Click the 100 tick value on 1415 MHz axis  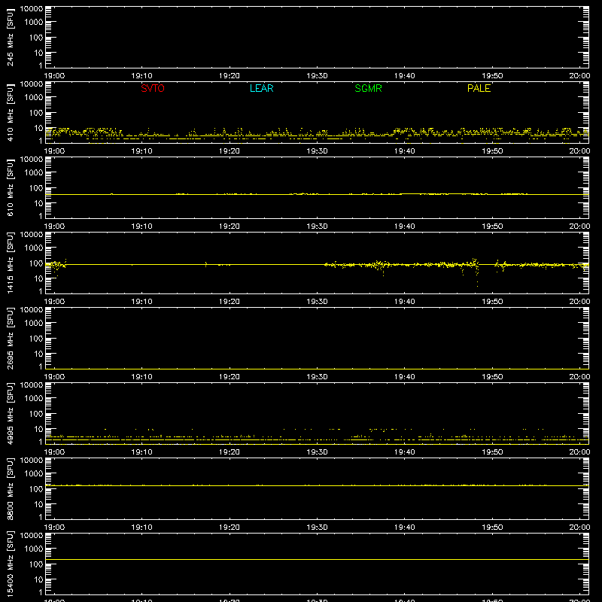(36, 263)
